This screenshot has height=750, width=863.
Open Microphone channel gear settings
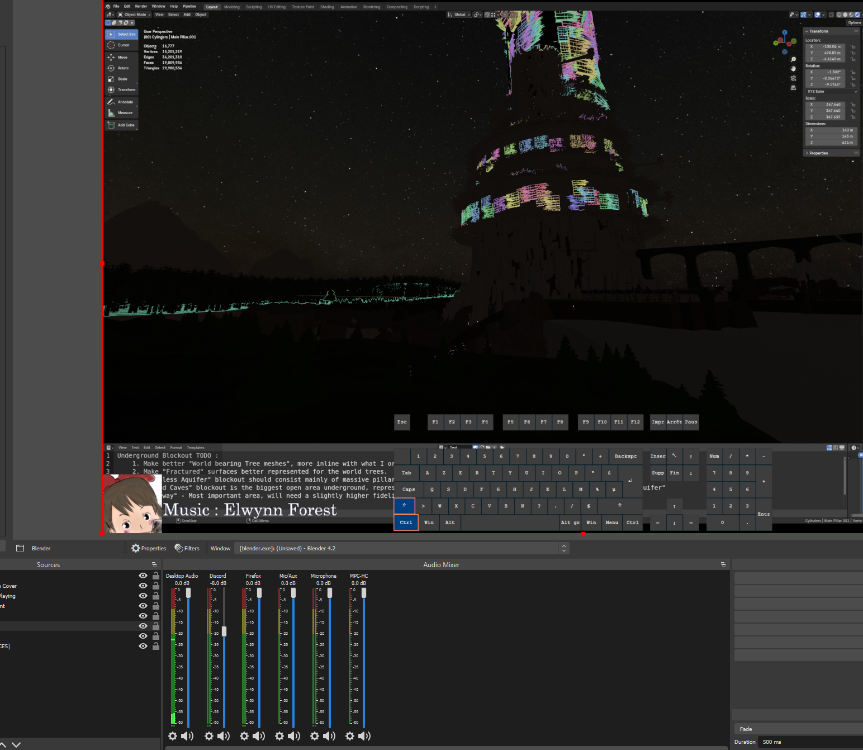(x=315, y=736)
